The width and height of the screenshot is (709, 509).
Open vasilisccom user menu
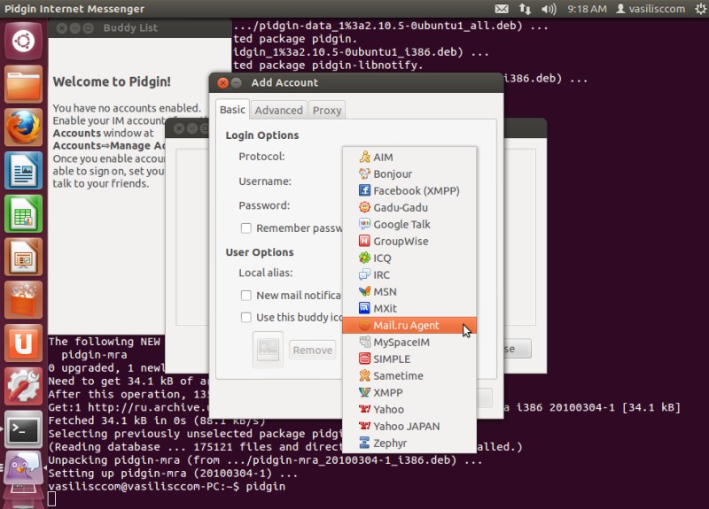coord(651,9)
